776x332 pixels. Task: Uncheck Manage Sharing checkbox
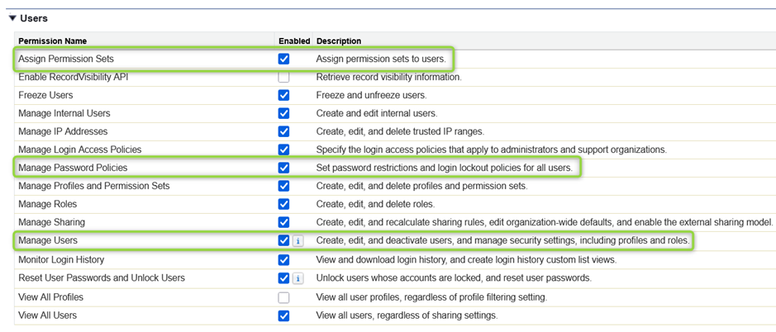284,223
